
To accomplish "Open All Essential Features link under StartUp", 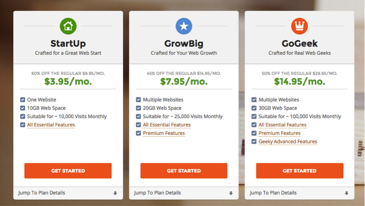I will (51, 125).
